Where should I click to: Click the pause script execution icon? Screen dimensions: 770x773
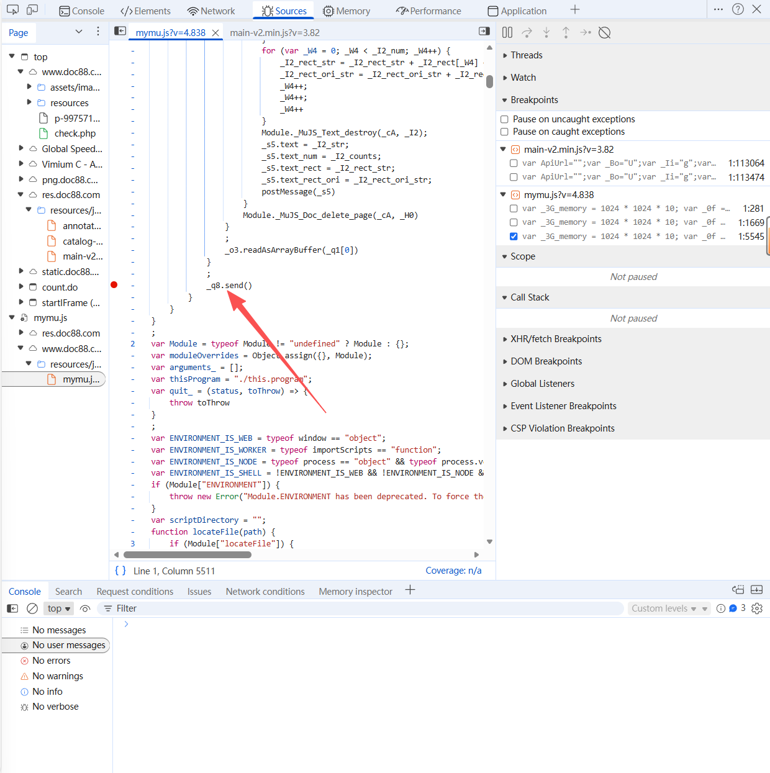[x=507, y=33]
